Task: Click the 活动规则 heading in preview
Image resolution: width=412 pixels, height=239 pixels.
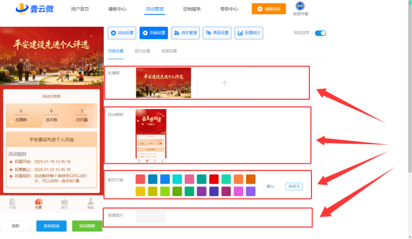Action: 17,154
